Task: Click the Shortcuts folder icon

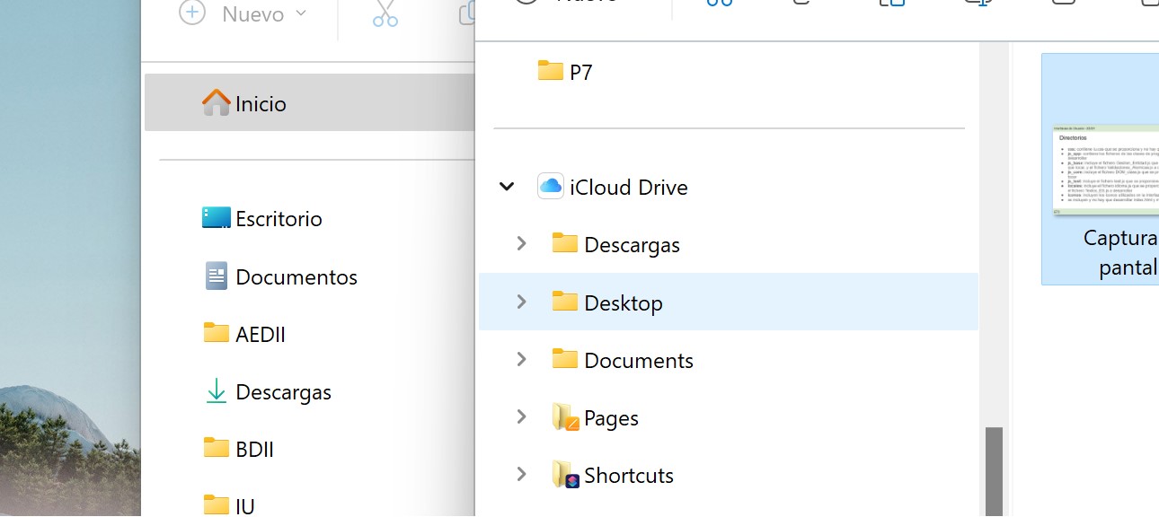Action: (x=565, y=475)
